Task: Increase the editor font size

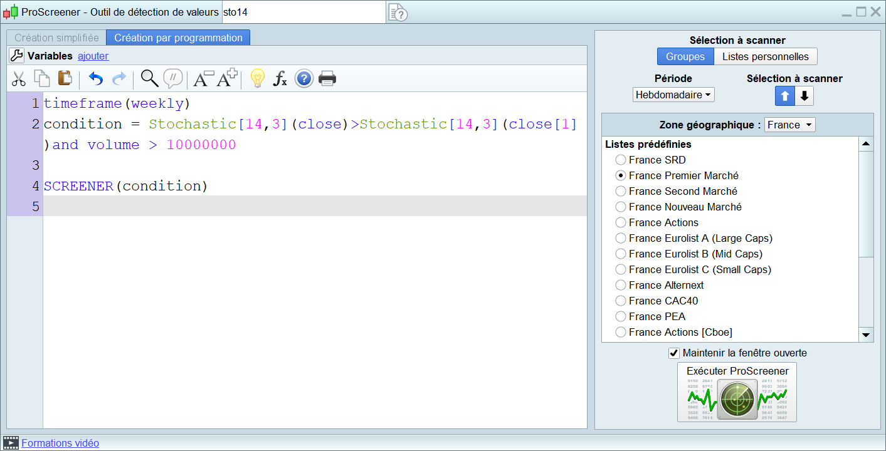Action: pyautogui.click(x=227, y=78)
